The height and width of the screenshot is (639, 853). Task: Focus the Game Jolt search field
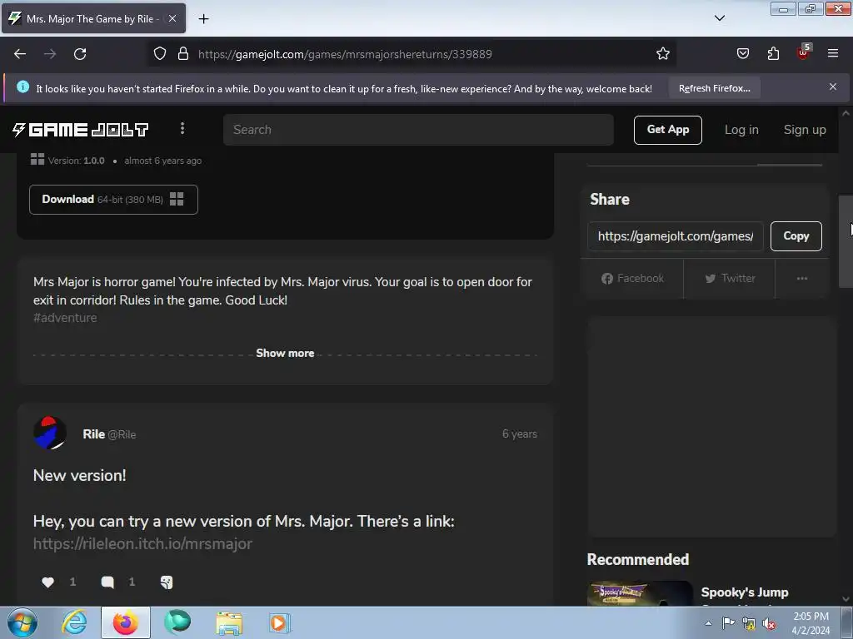point(418,130)
